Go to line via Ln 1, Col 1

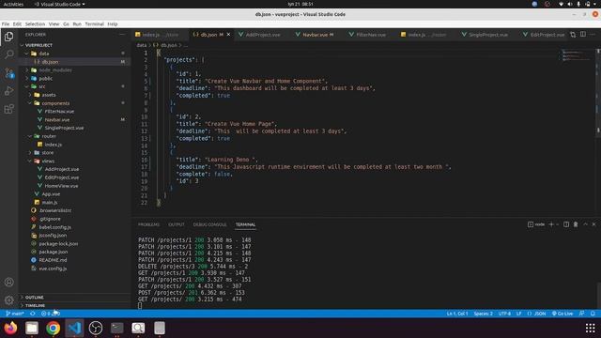pyautogui.click(x=457, y=314)
